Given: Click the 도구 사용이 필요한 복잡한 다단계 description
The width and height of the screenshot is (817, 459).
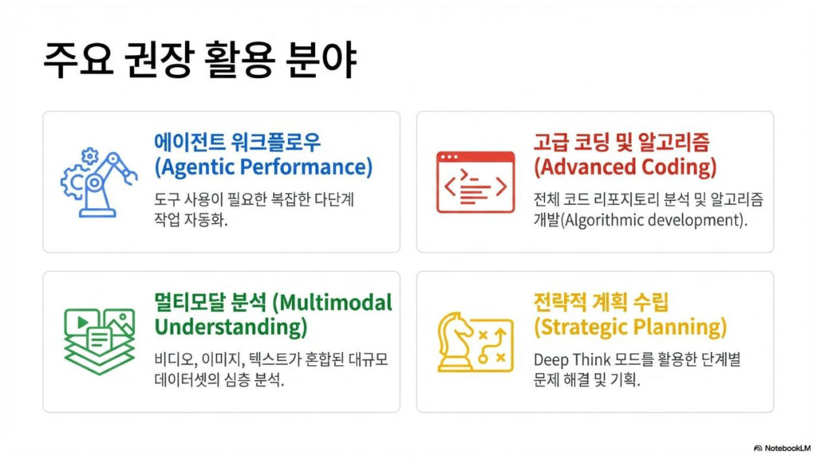Looking at the screenshot, I should click(253, 199).
